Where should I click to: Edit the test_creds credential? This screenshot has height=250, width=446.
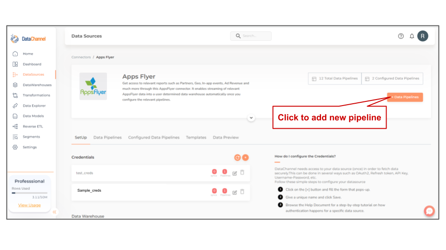(235, 173)
